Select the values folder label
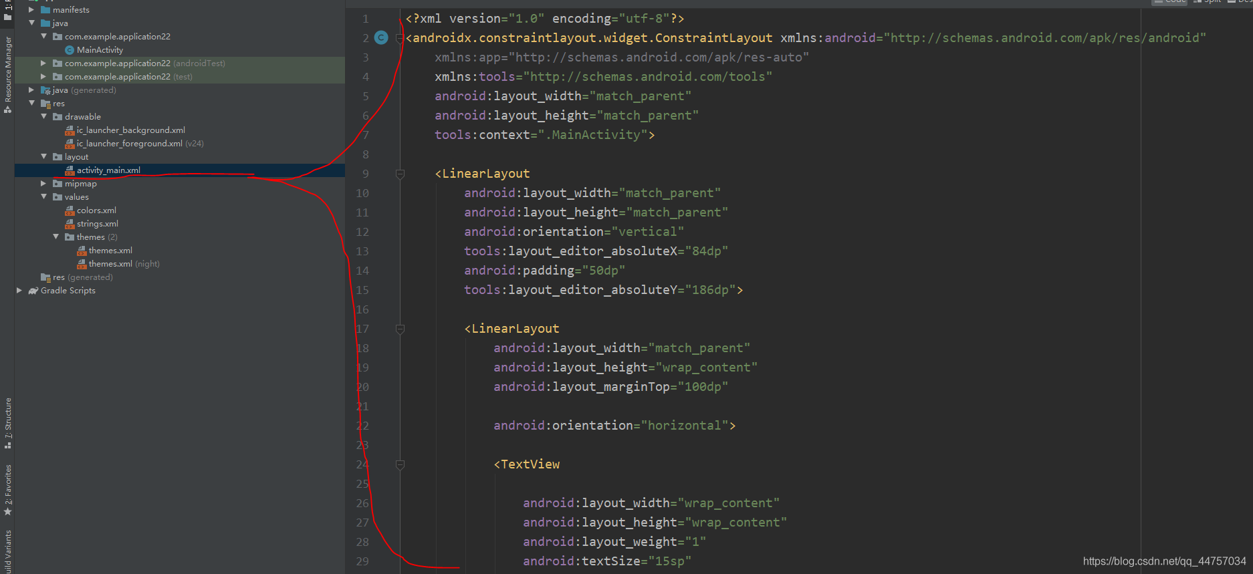Screen dimensions: 1253x574 click(76, 197)
